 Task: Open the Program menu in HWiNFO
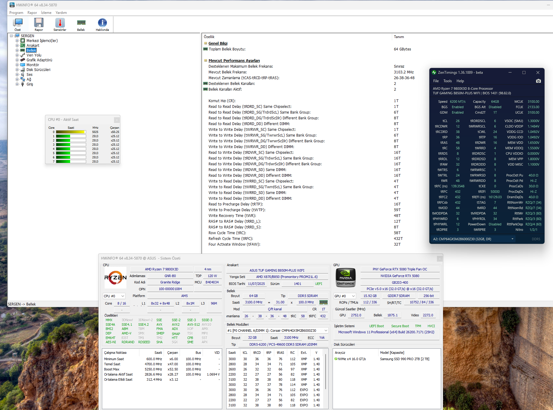(16, 13)
